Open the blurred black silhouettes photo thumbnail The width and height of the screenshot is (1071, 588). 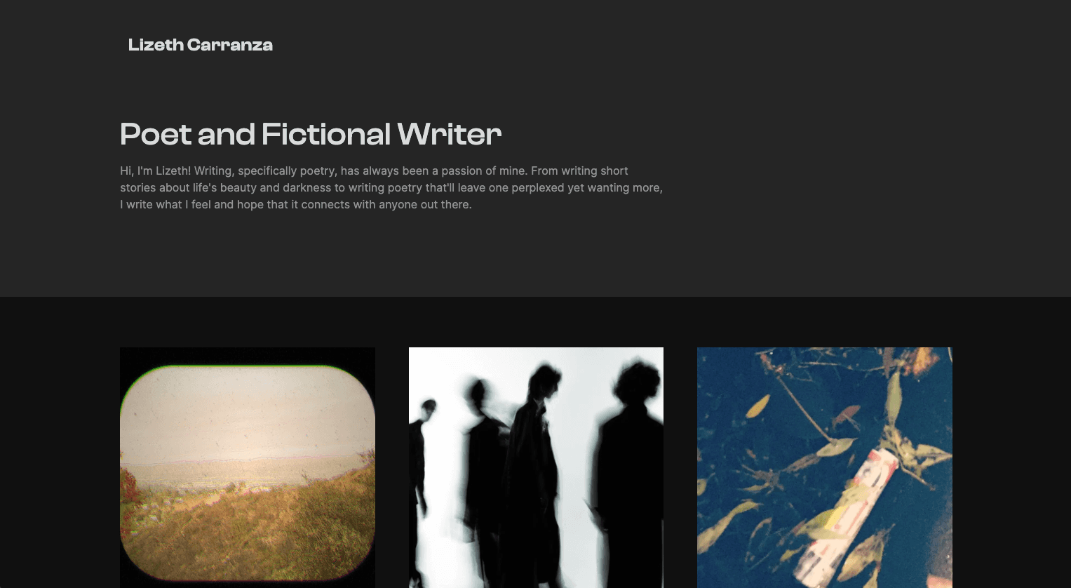point(536,467)
